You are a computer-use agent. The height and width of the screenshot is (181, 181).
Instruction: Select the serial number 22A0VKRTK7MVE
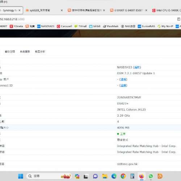click(129, 97)
